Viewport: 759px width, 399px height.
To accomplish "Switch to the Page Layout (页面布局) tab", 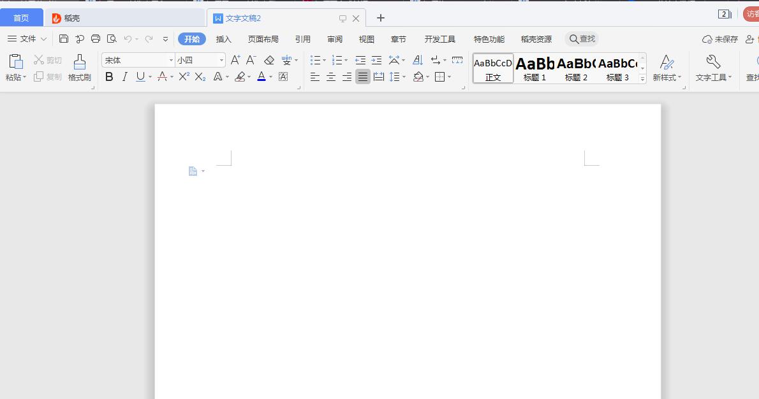I will click(x=263, y=39).
